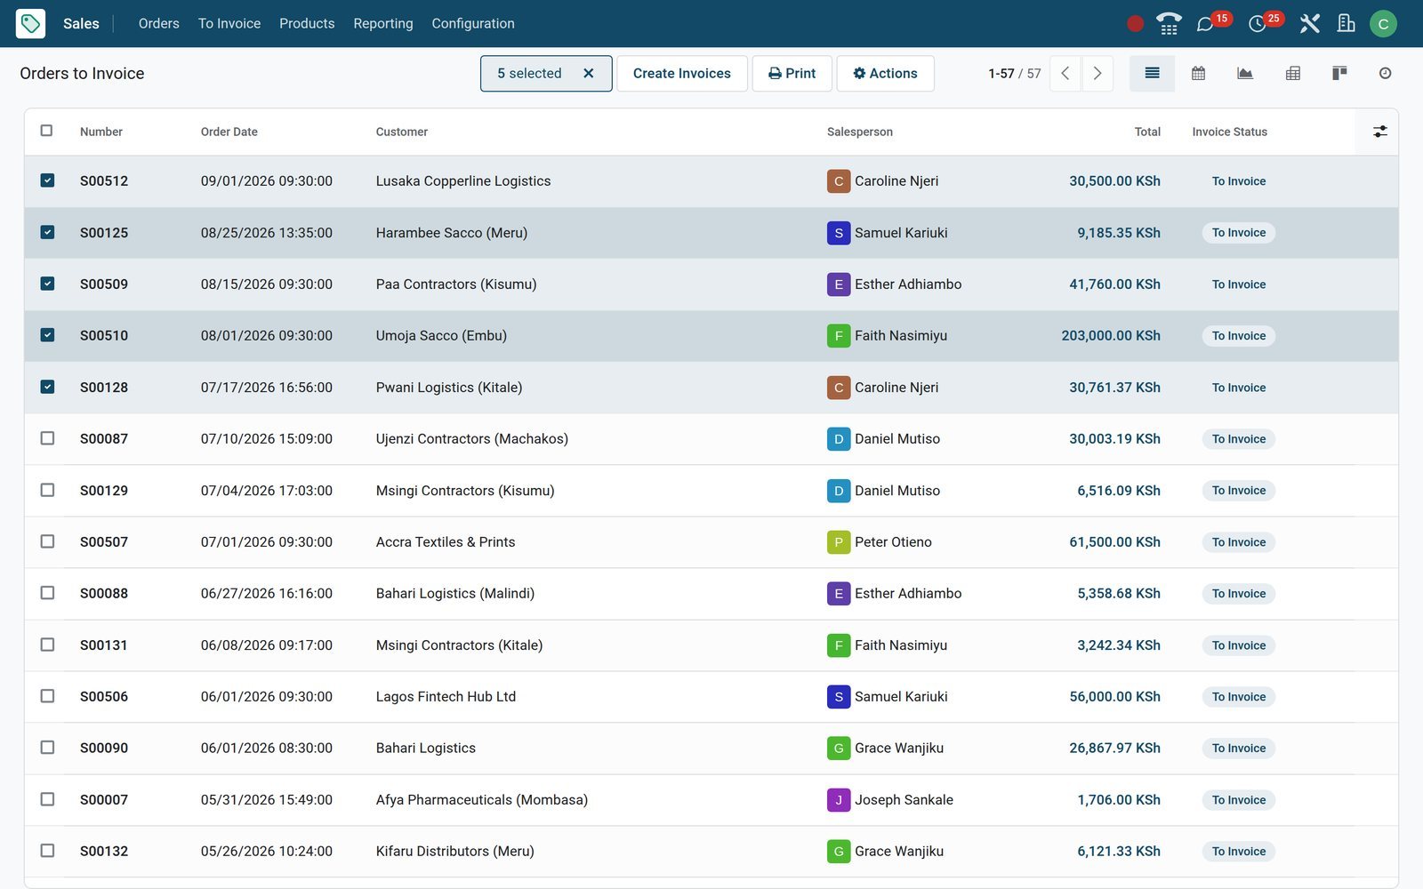Open the To Invoice menu
Viewport: 1423px width, 889px height.
tap(229, 24)
